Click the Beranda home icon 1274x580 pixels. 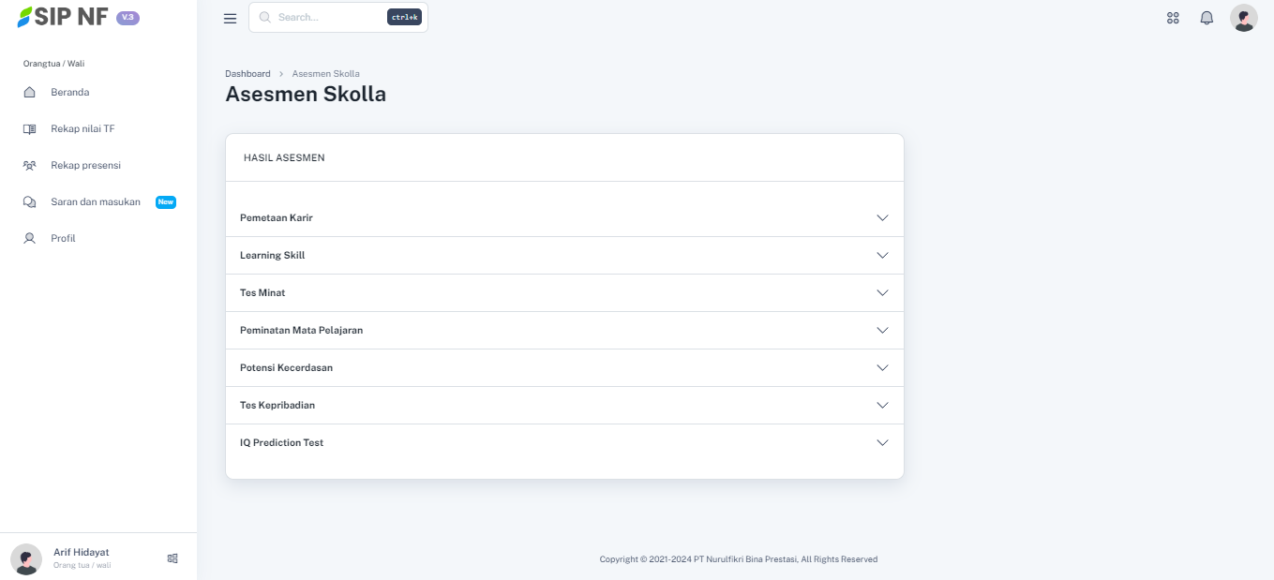[x=29, y=93]
